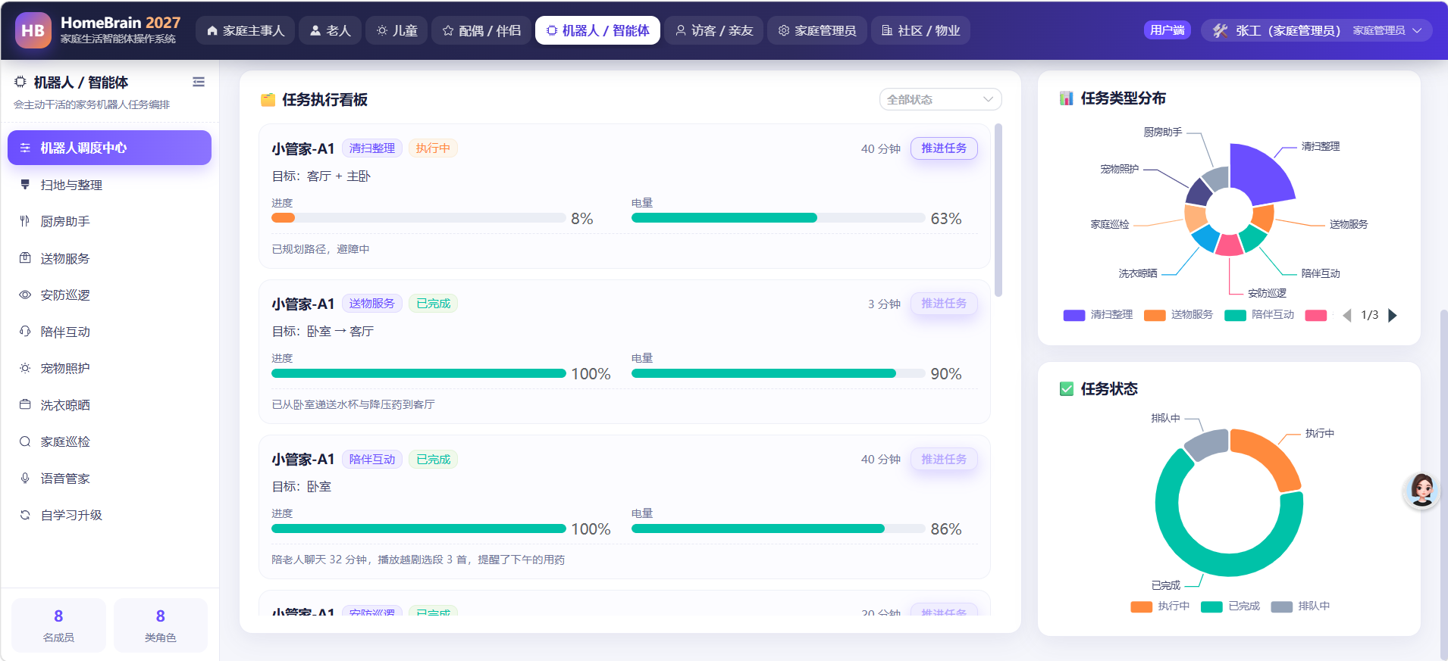Image resolution: width=1448 pixels, height=661 pixels.
Task: Click the 任务类型分布 chart icon
Action: [1066, 98]
